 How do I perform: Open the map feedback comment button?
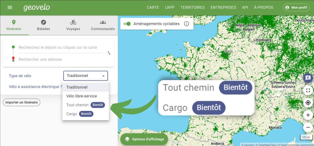tap(308, 78)
